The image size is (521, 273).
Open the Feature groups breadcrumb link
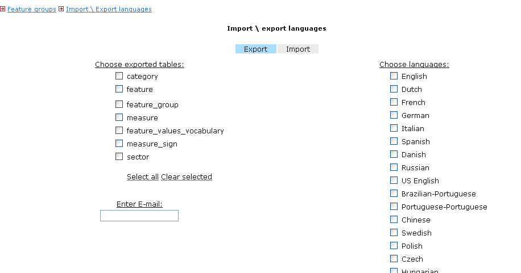point(31,9)
